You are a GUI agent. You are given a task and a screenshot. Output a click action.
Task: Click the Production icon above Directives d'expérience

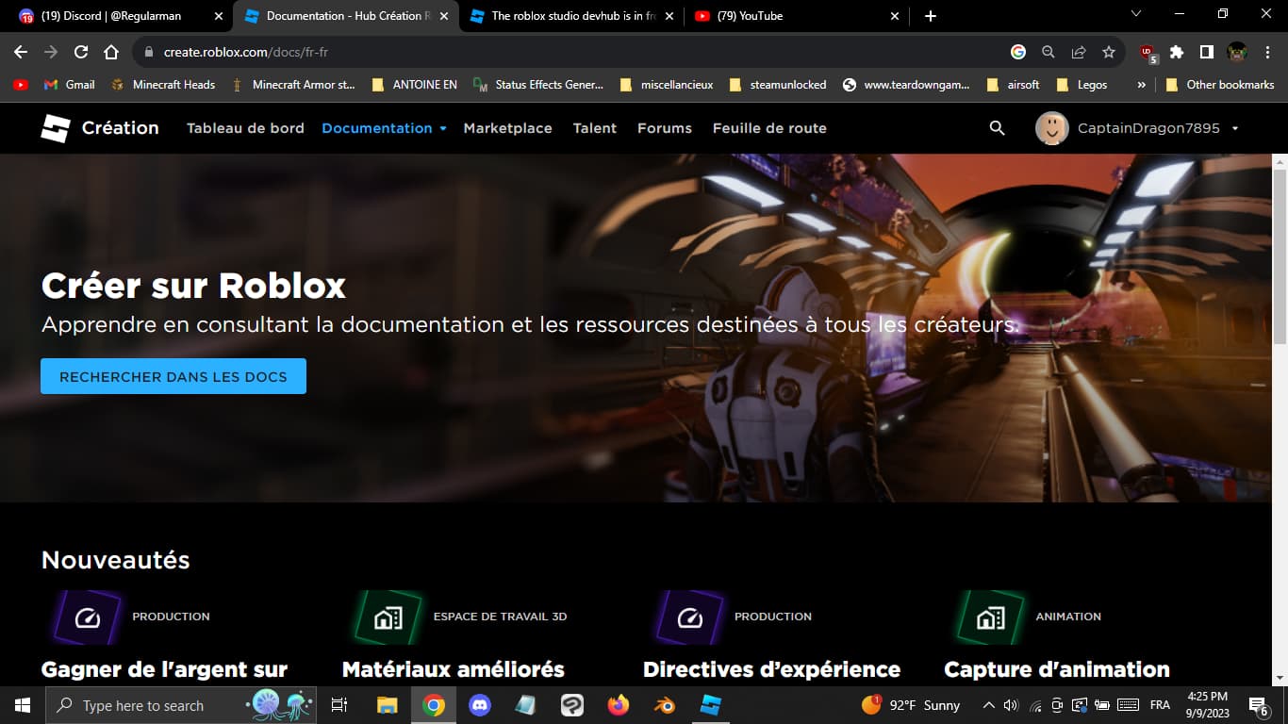click(687, 617)
